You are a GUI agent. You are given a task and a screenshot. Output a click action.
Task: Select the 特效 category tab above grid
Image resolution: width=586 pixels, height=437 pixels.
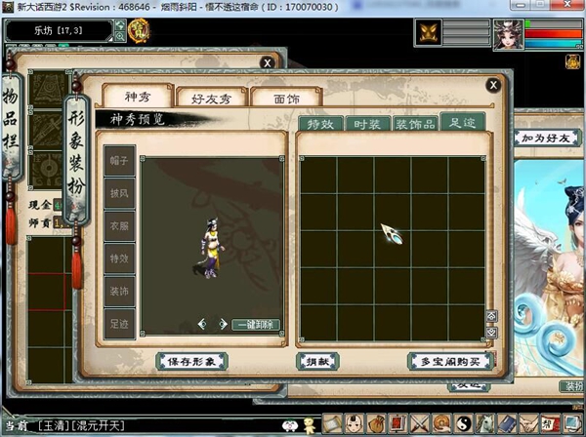[320, 124]
